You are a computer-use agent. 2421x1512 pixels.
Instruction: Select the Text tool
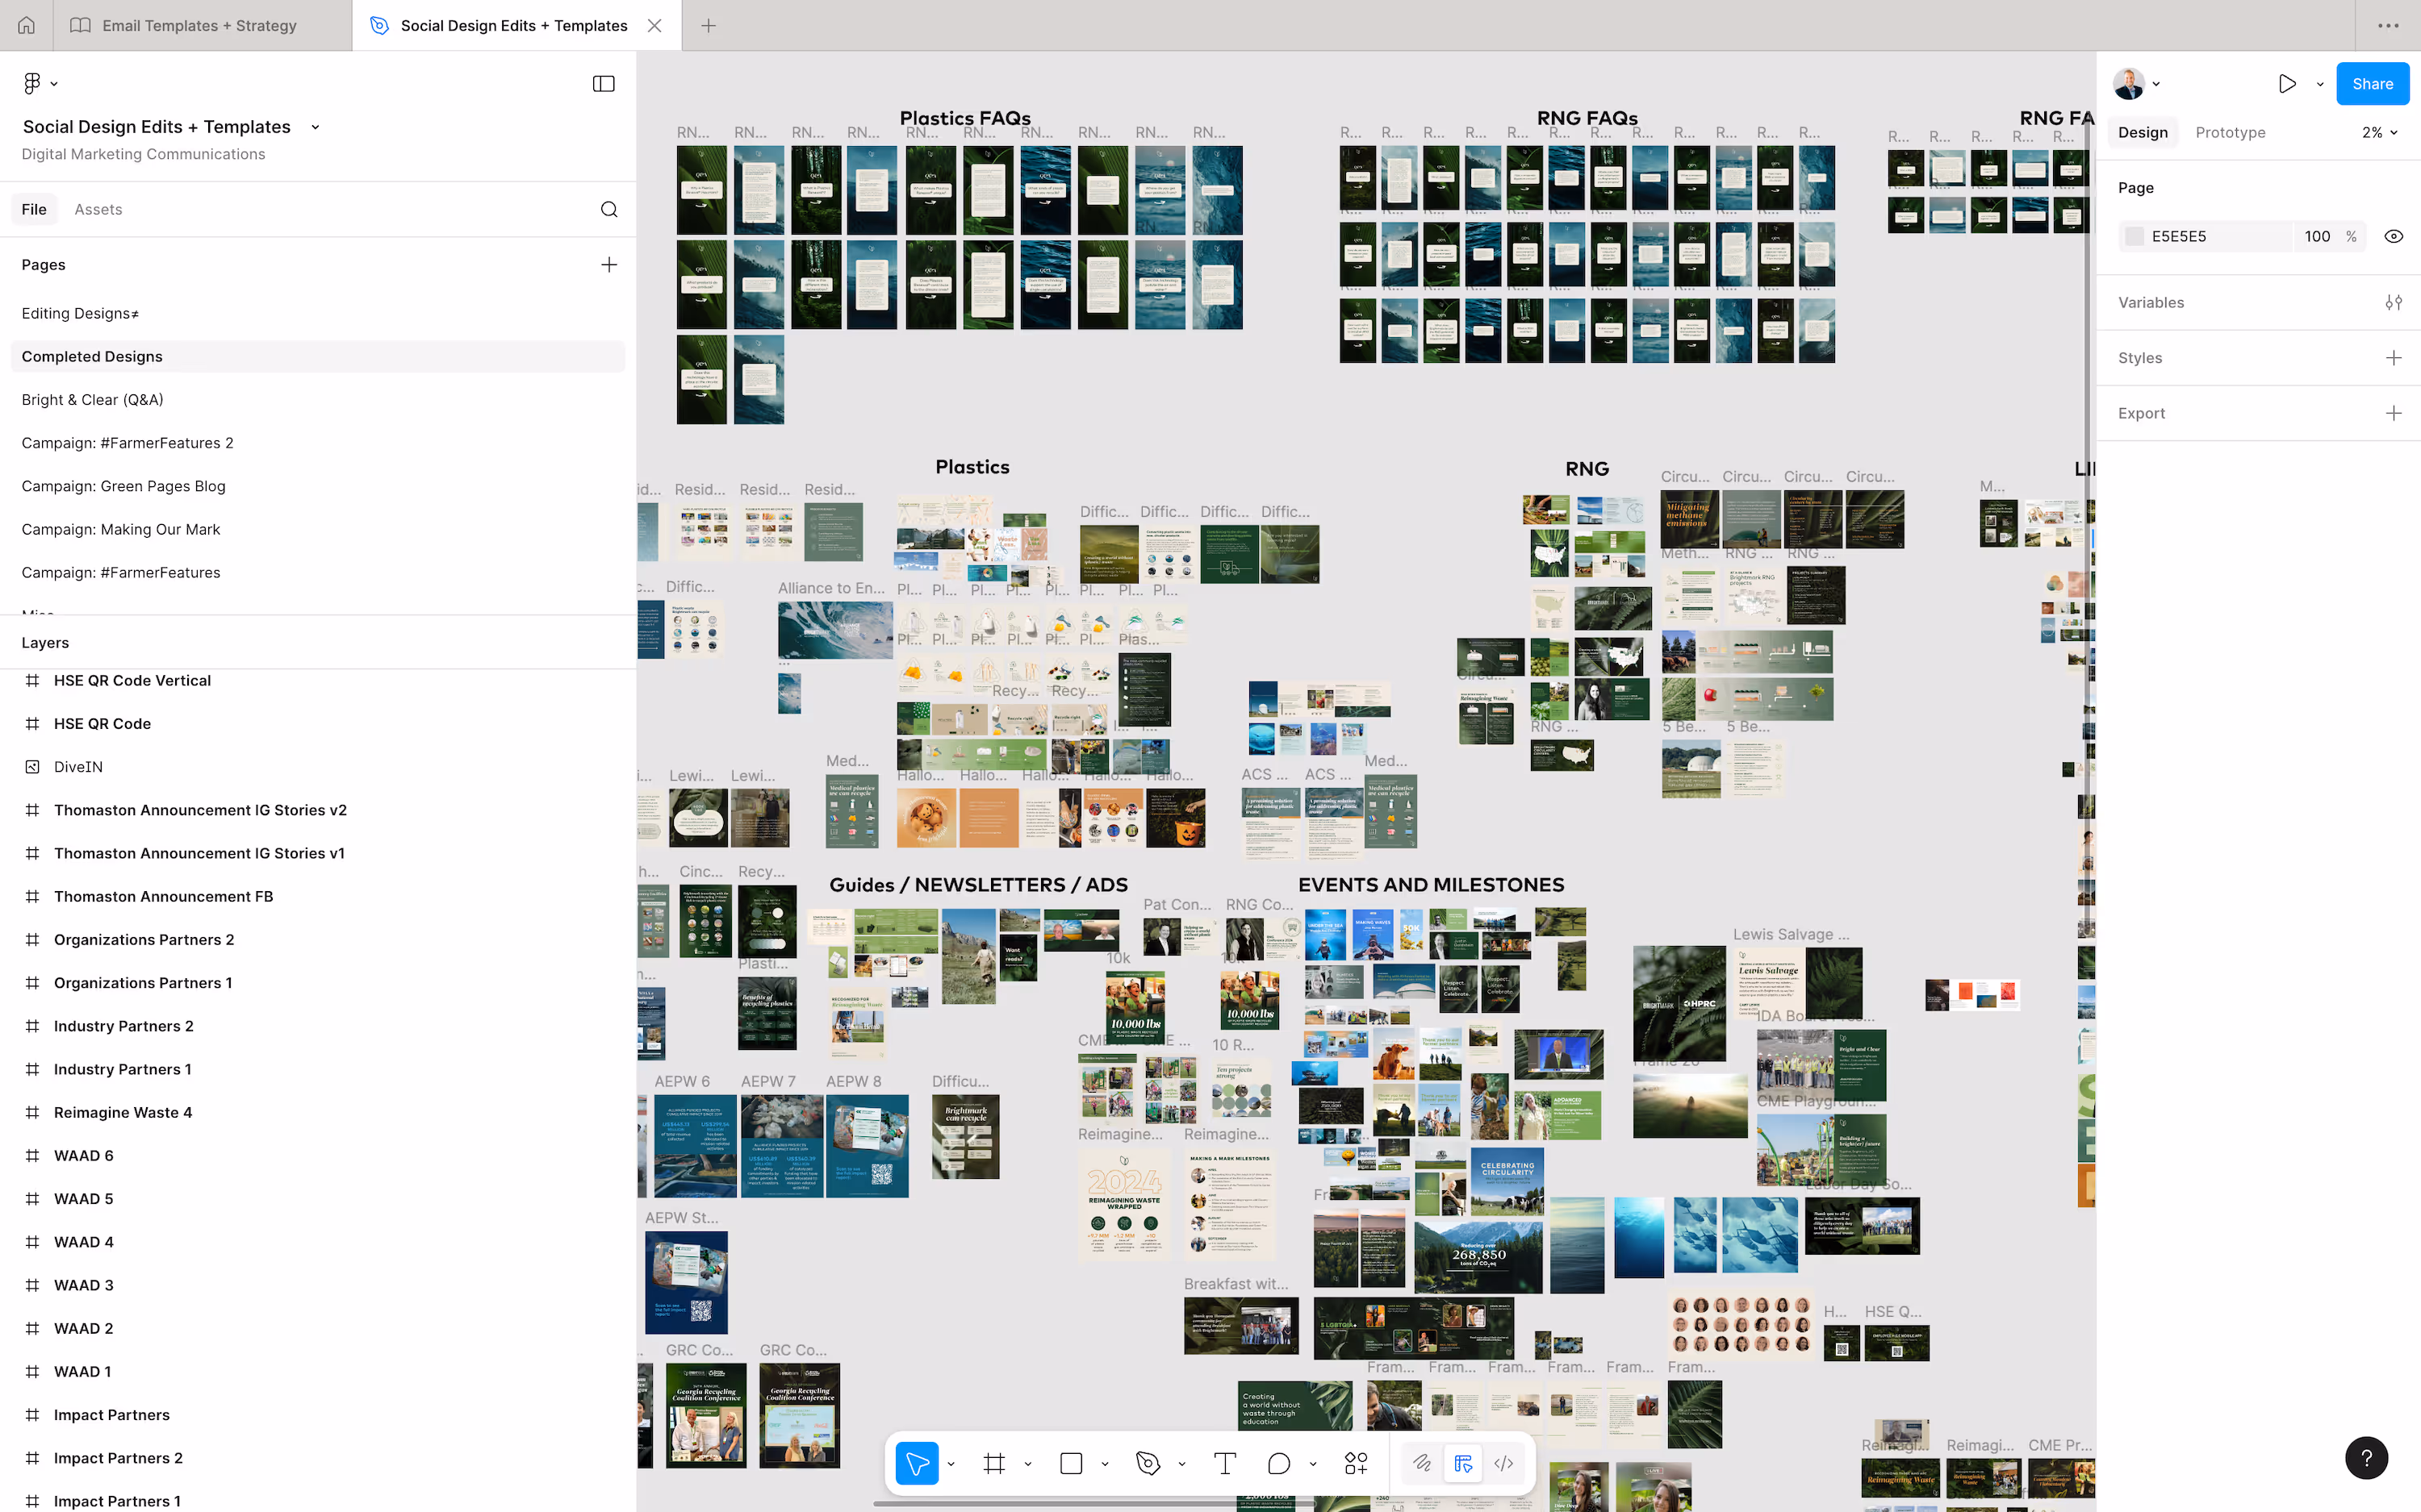tap(1224, 1463)
